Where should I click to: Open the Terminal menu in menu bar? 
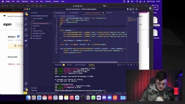pyautogui.click(x=48, y=1)
